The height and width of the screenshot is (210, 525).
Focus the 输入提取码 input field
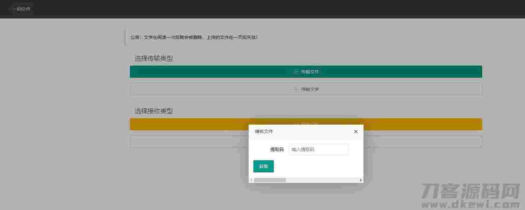click(318, 149)
